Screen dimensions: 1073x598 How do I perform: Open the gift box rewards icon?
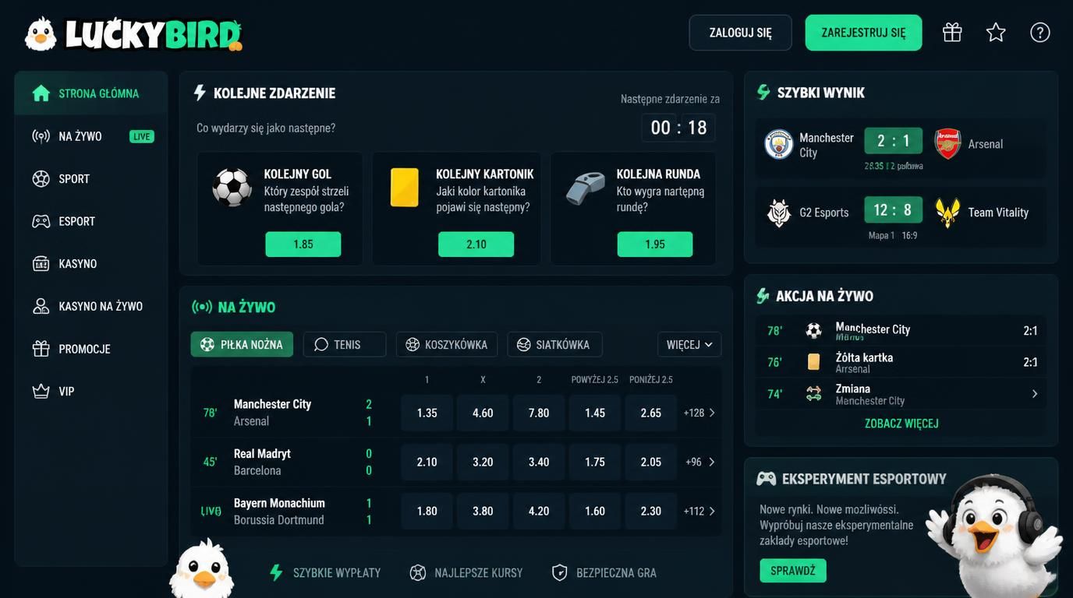pyautogui.click(x=952, y=32)
